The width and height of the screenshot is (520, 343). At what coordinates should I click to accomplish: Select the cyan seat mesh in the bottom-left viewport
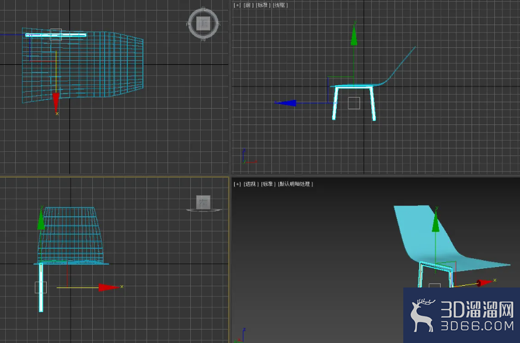[71, 234]
